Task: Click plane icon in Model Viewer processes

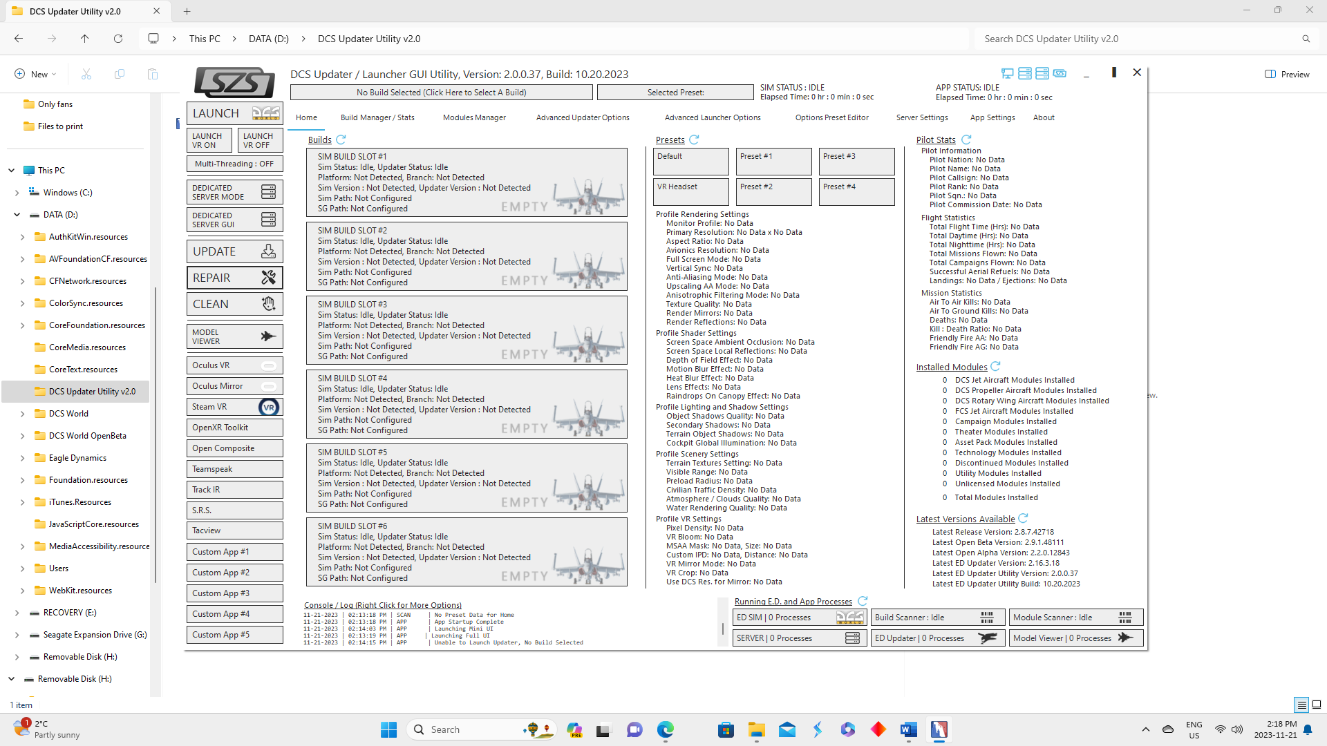Action: pos(1125,638)
